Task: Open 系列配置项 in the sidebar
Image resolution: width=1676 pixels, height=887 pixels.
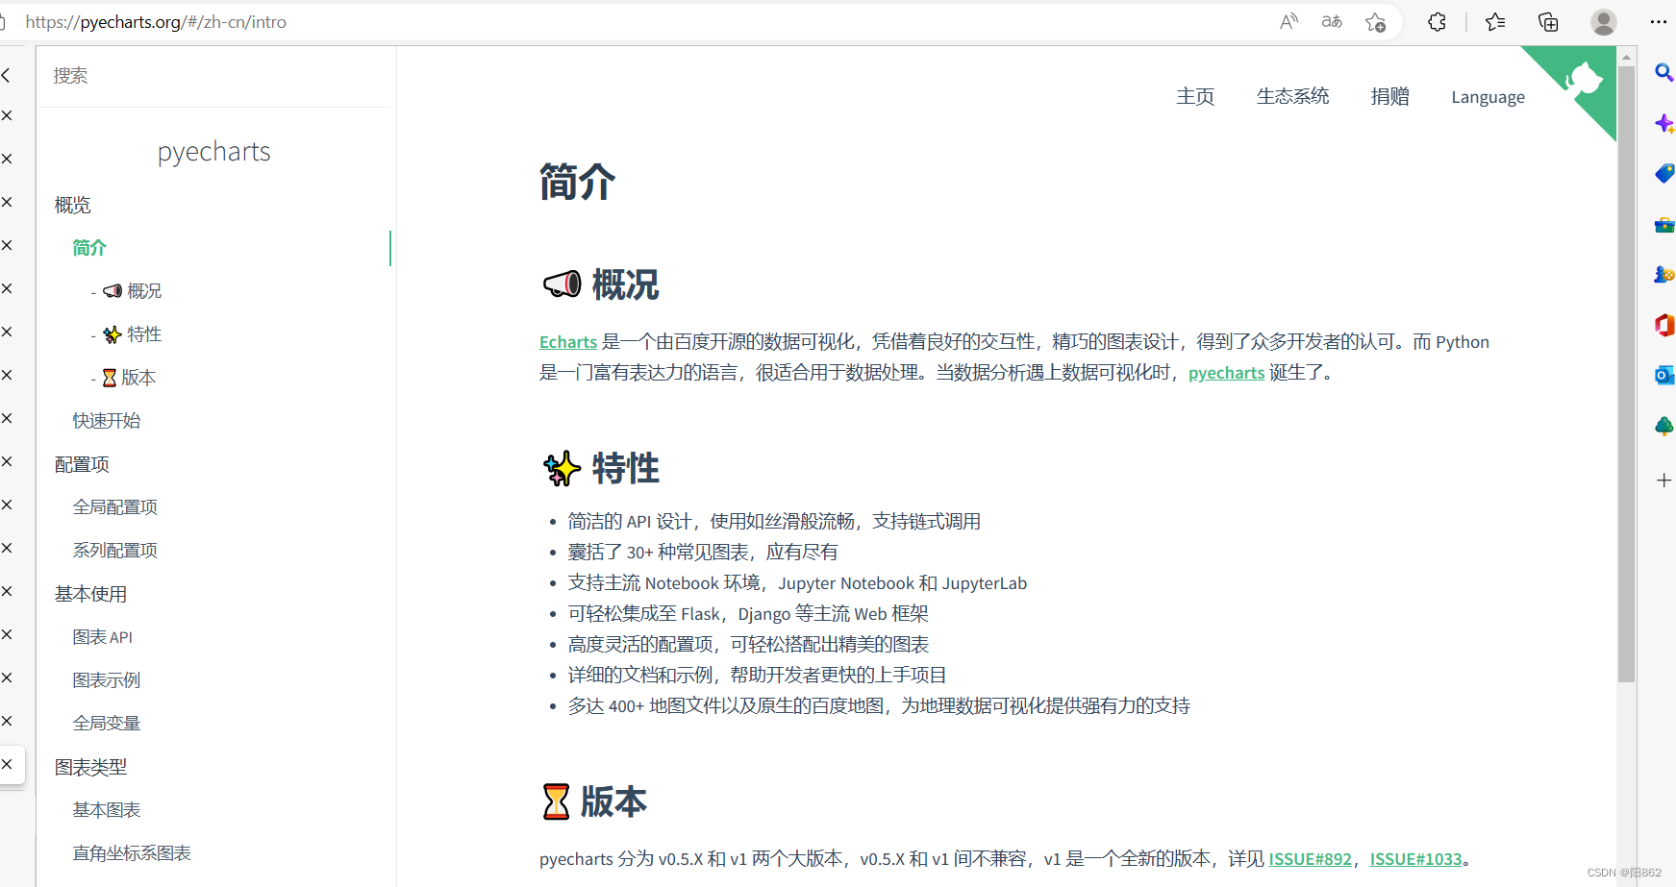Action: (x=115, y=551)
